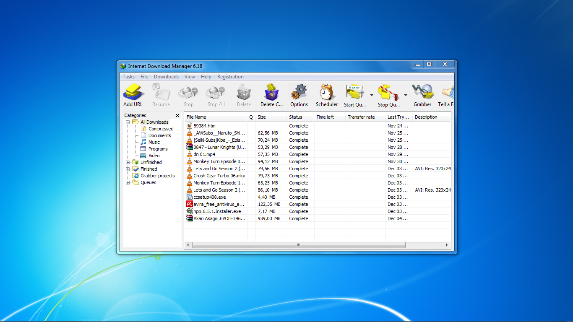Select the "Monkey Turn Episode 0..." file name
The height and width of the screenshot is (322, 573).
219,161
